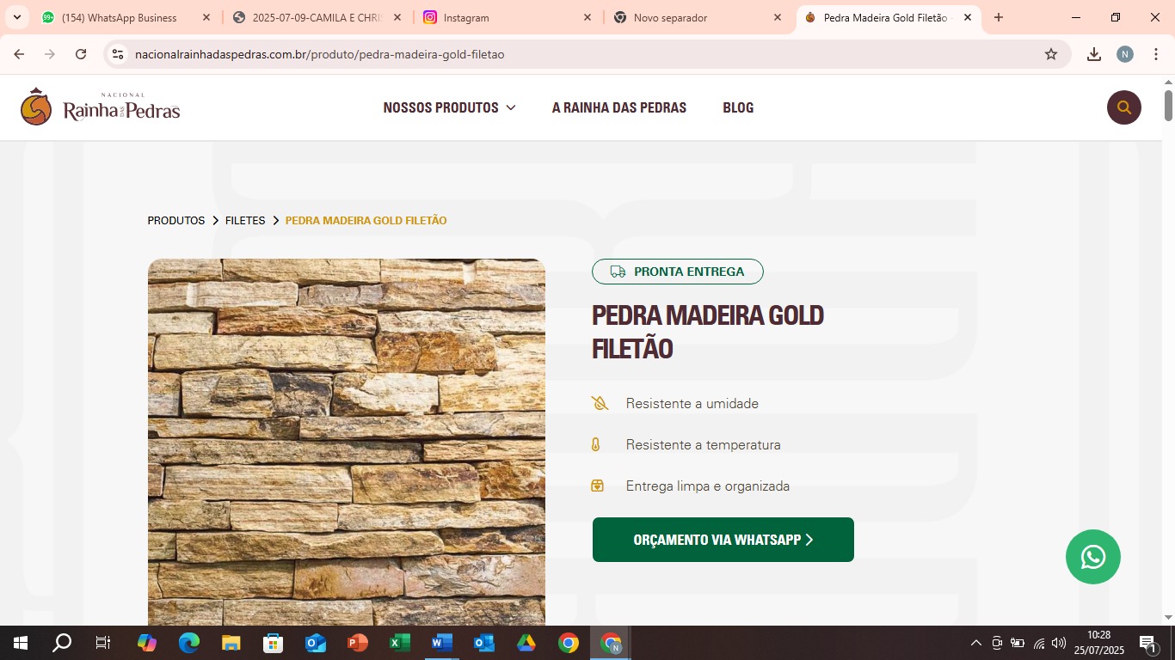Click the Rainha das Pedras logo

(x=97, y=106)
